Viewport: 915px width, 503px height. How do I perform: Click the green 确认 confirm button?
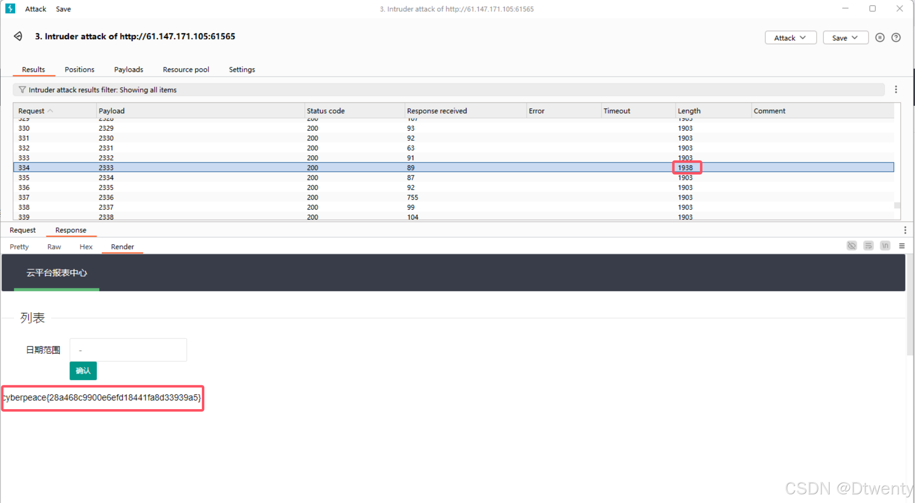pos(83,370)
